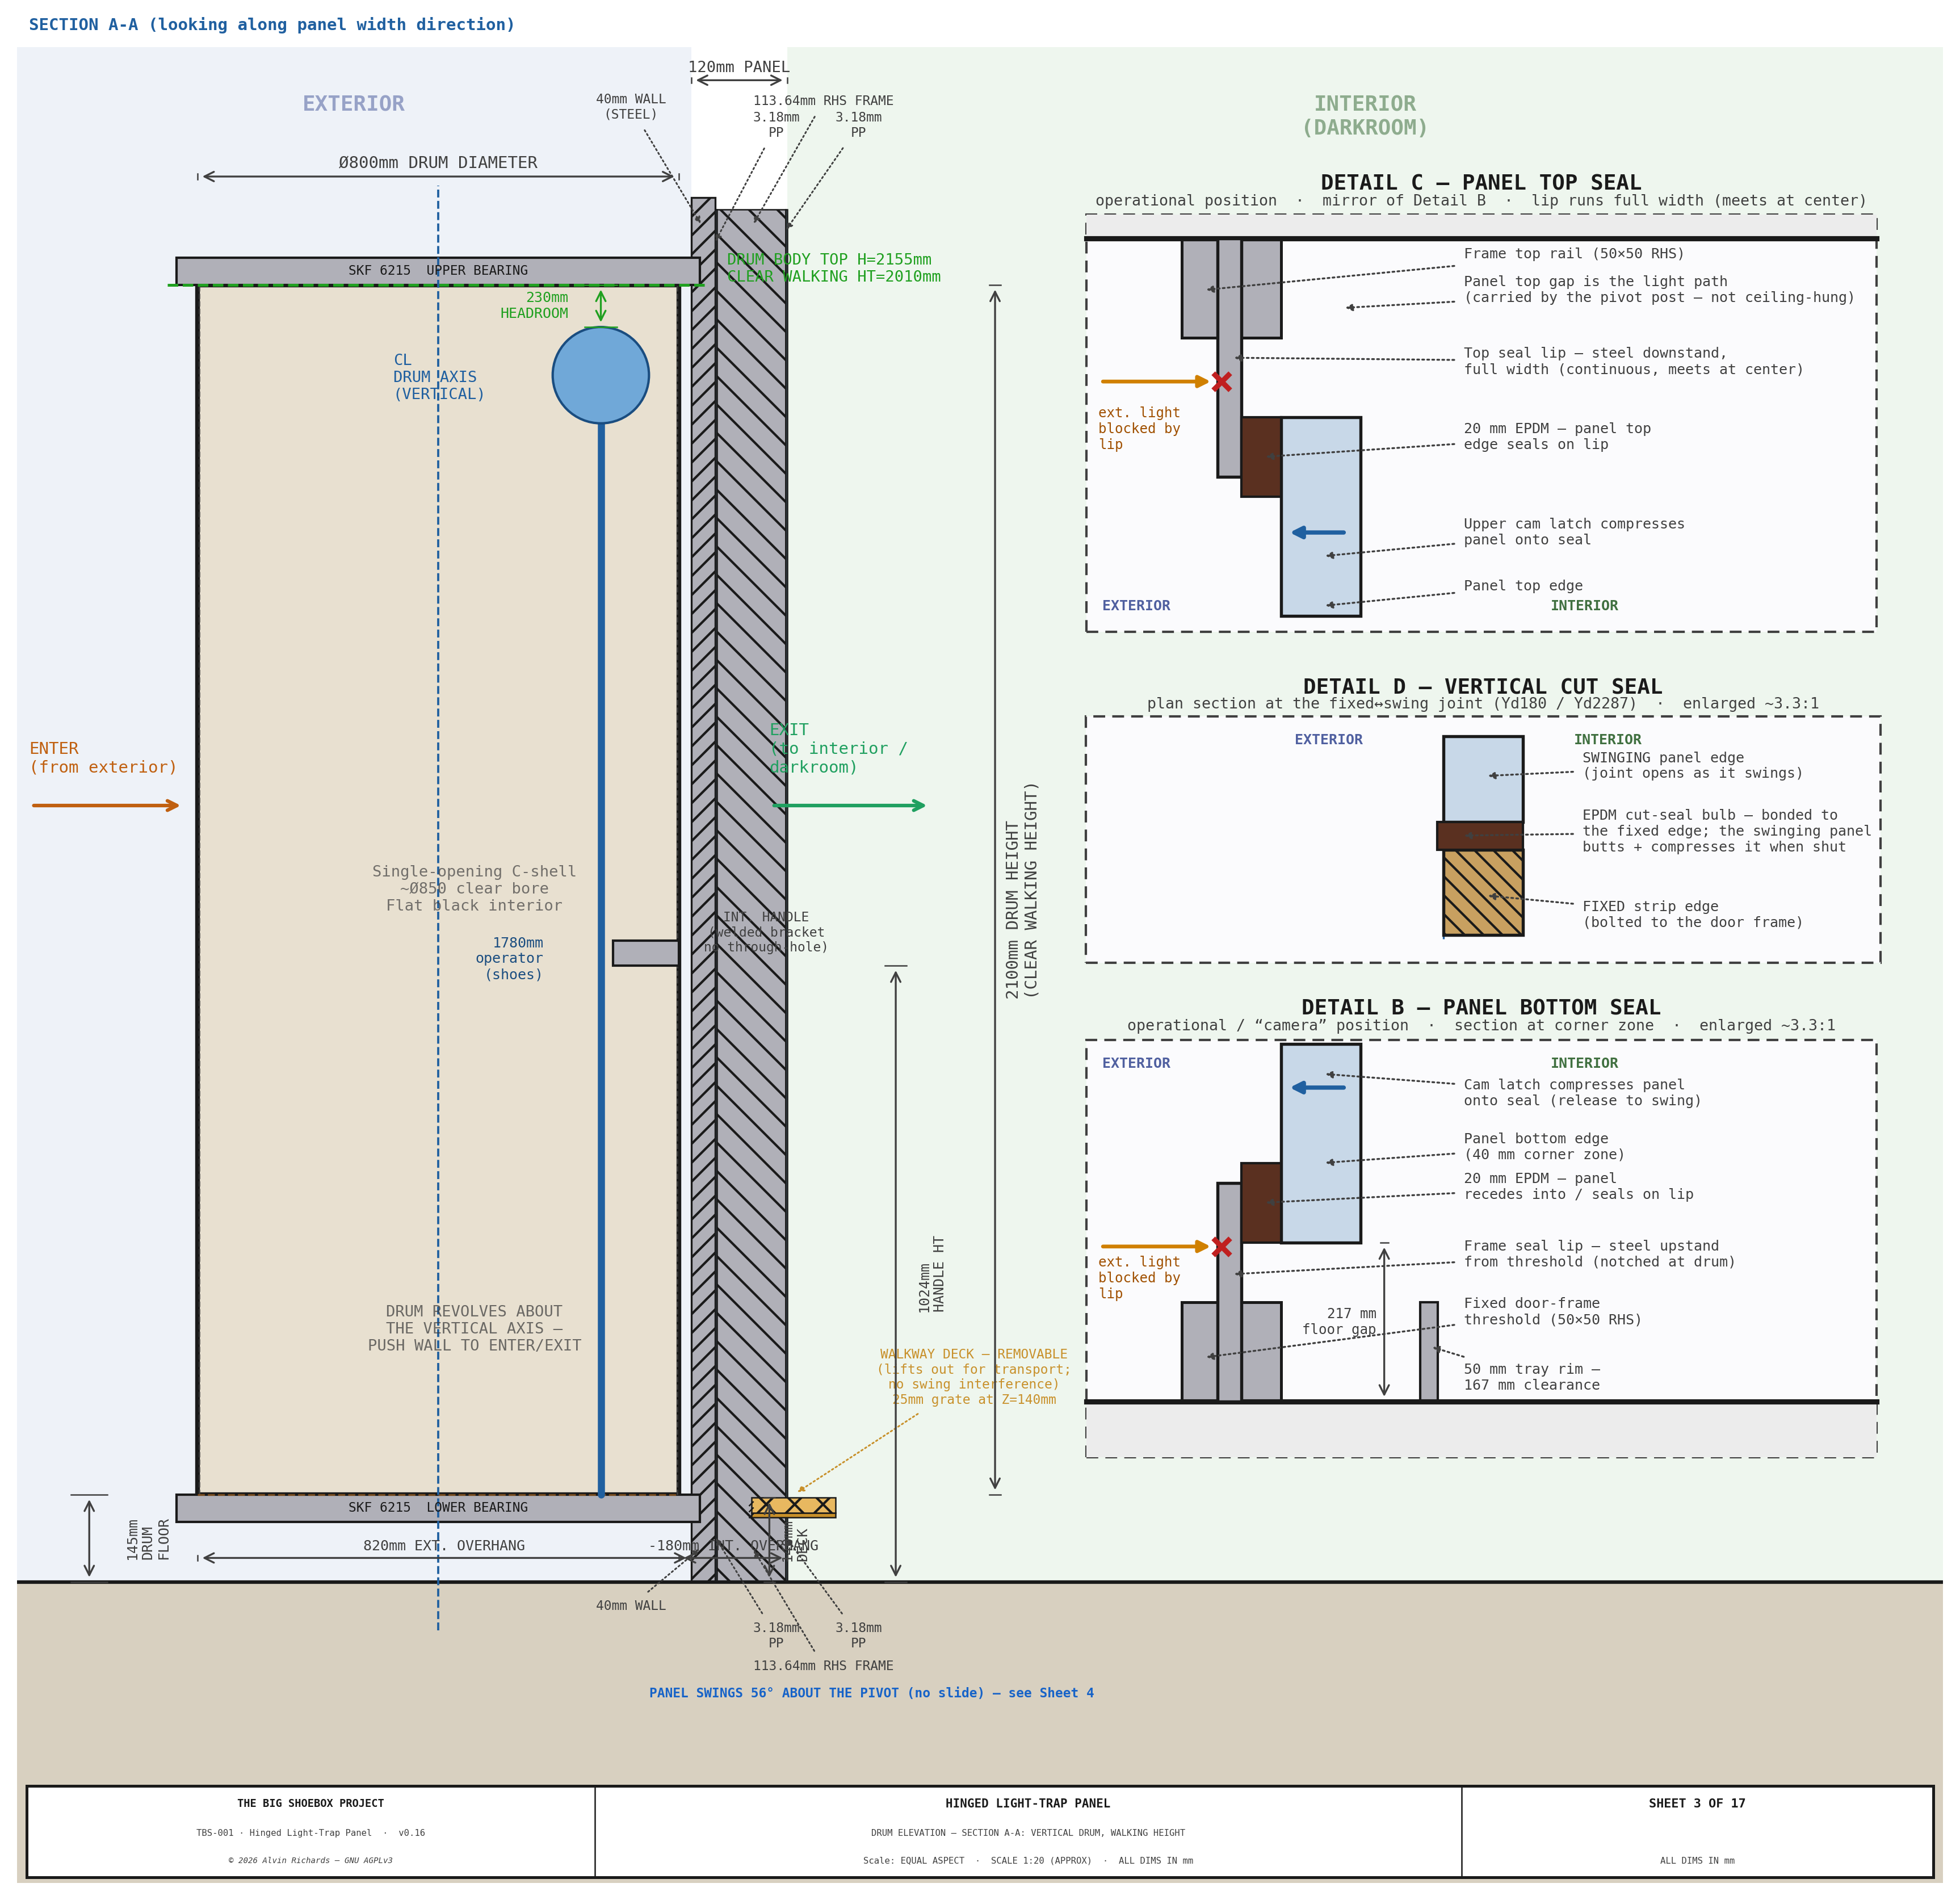Click the blue latch arrow in Detail C
This screenshot has width=1960, height=1900.
click(x=1318, y=532)
